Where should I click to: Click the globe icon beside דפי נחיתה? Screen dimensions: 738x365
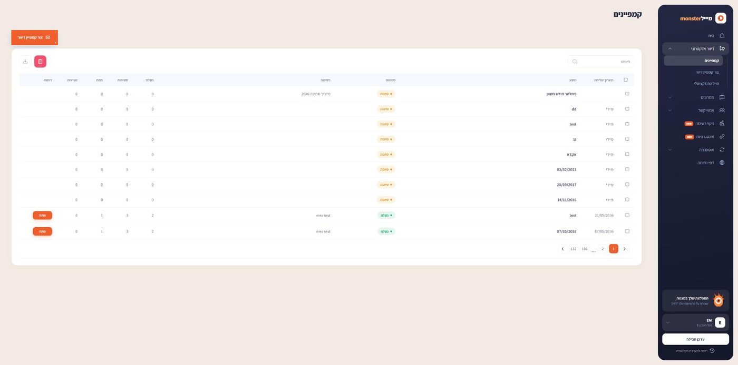(722, 163)
